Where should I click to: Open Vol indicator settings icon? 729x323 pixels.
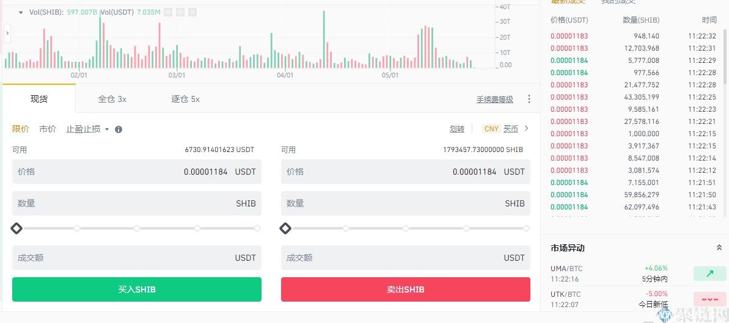click(x=180, y=12)
